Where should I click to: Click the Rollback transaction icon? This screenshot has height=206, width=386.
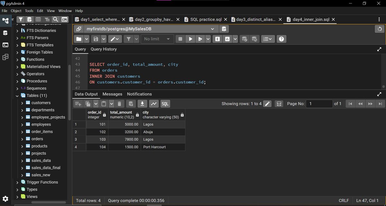coord(254,39)
